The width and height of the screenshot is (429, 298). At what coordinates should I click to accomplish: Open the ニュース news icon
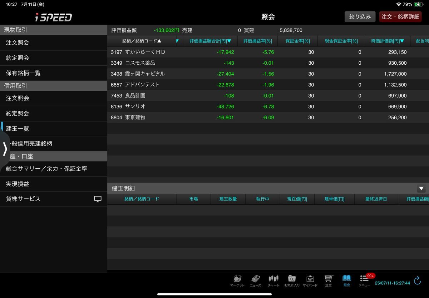[255, 281]
